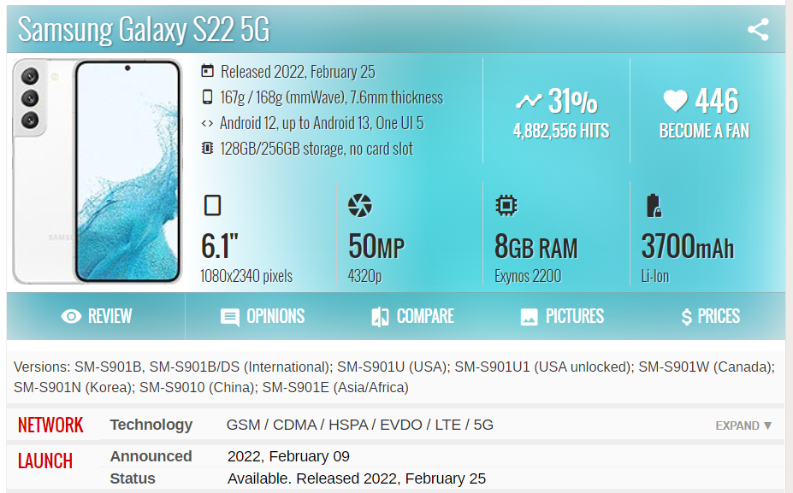
Task: Click the 167g / 168g weight text
Action: (x=331, y=97)
